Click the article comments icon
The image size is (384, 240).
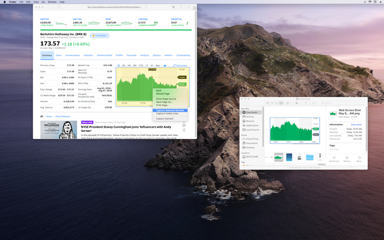click(x=184, y=125)
